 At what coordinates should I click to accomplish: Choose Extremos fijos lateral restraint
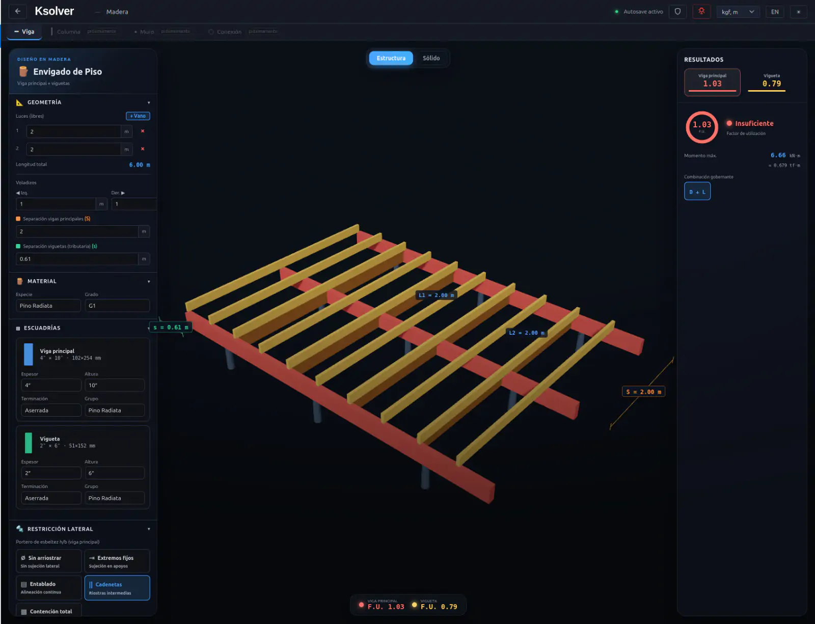(x=117, y=561)
